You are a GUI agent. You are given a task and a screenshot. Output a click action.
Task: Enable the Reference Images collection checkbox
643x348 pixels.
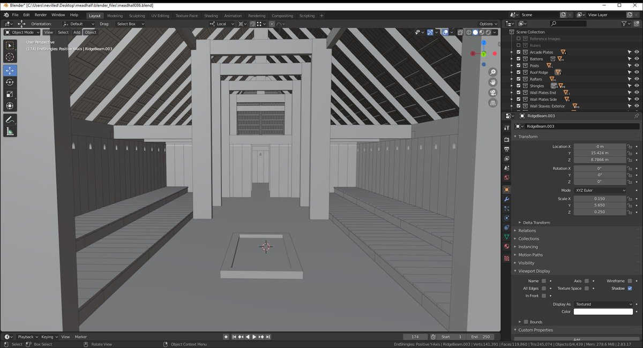coord(519,39)
